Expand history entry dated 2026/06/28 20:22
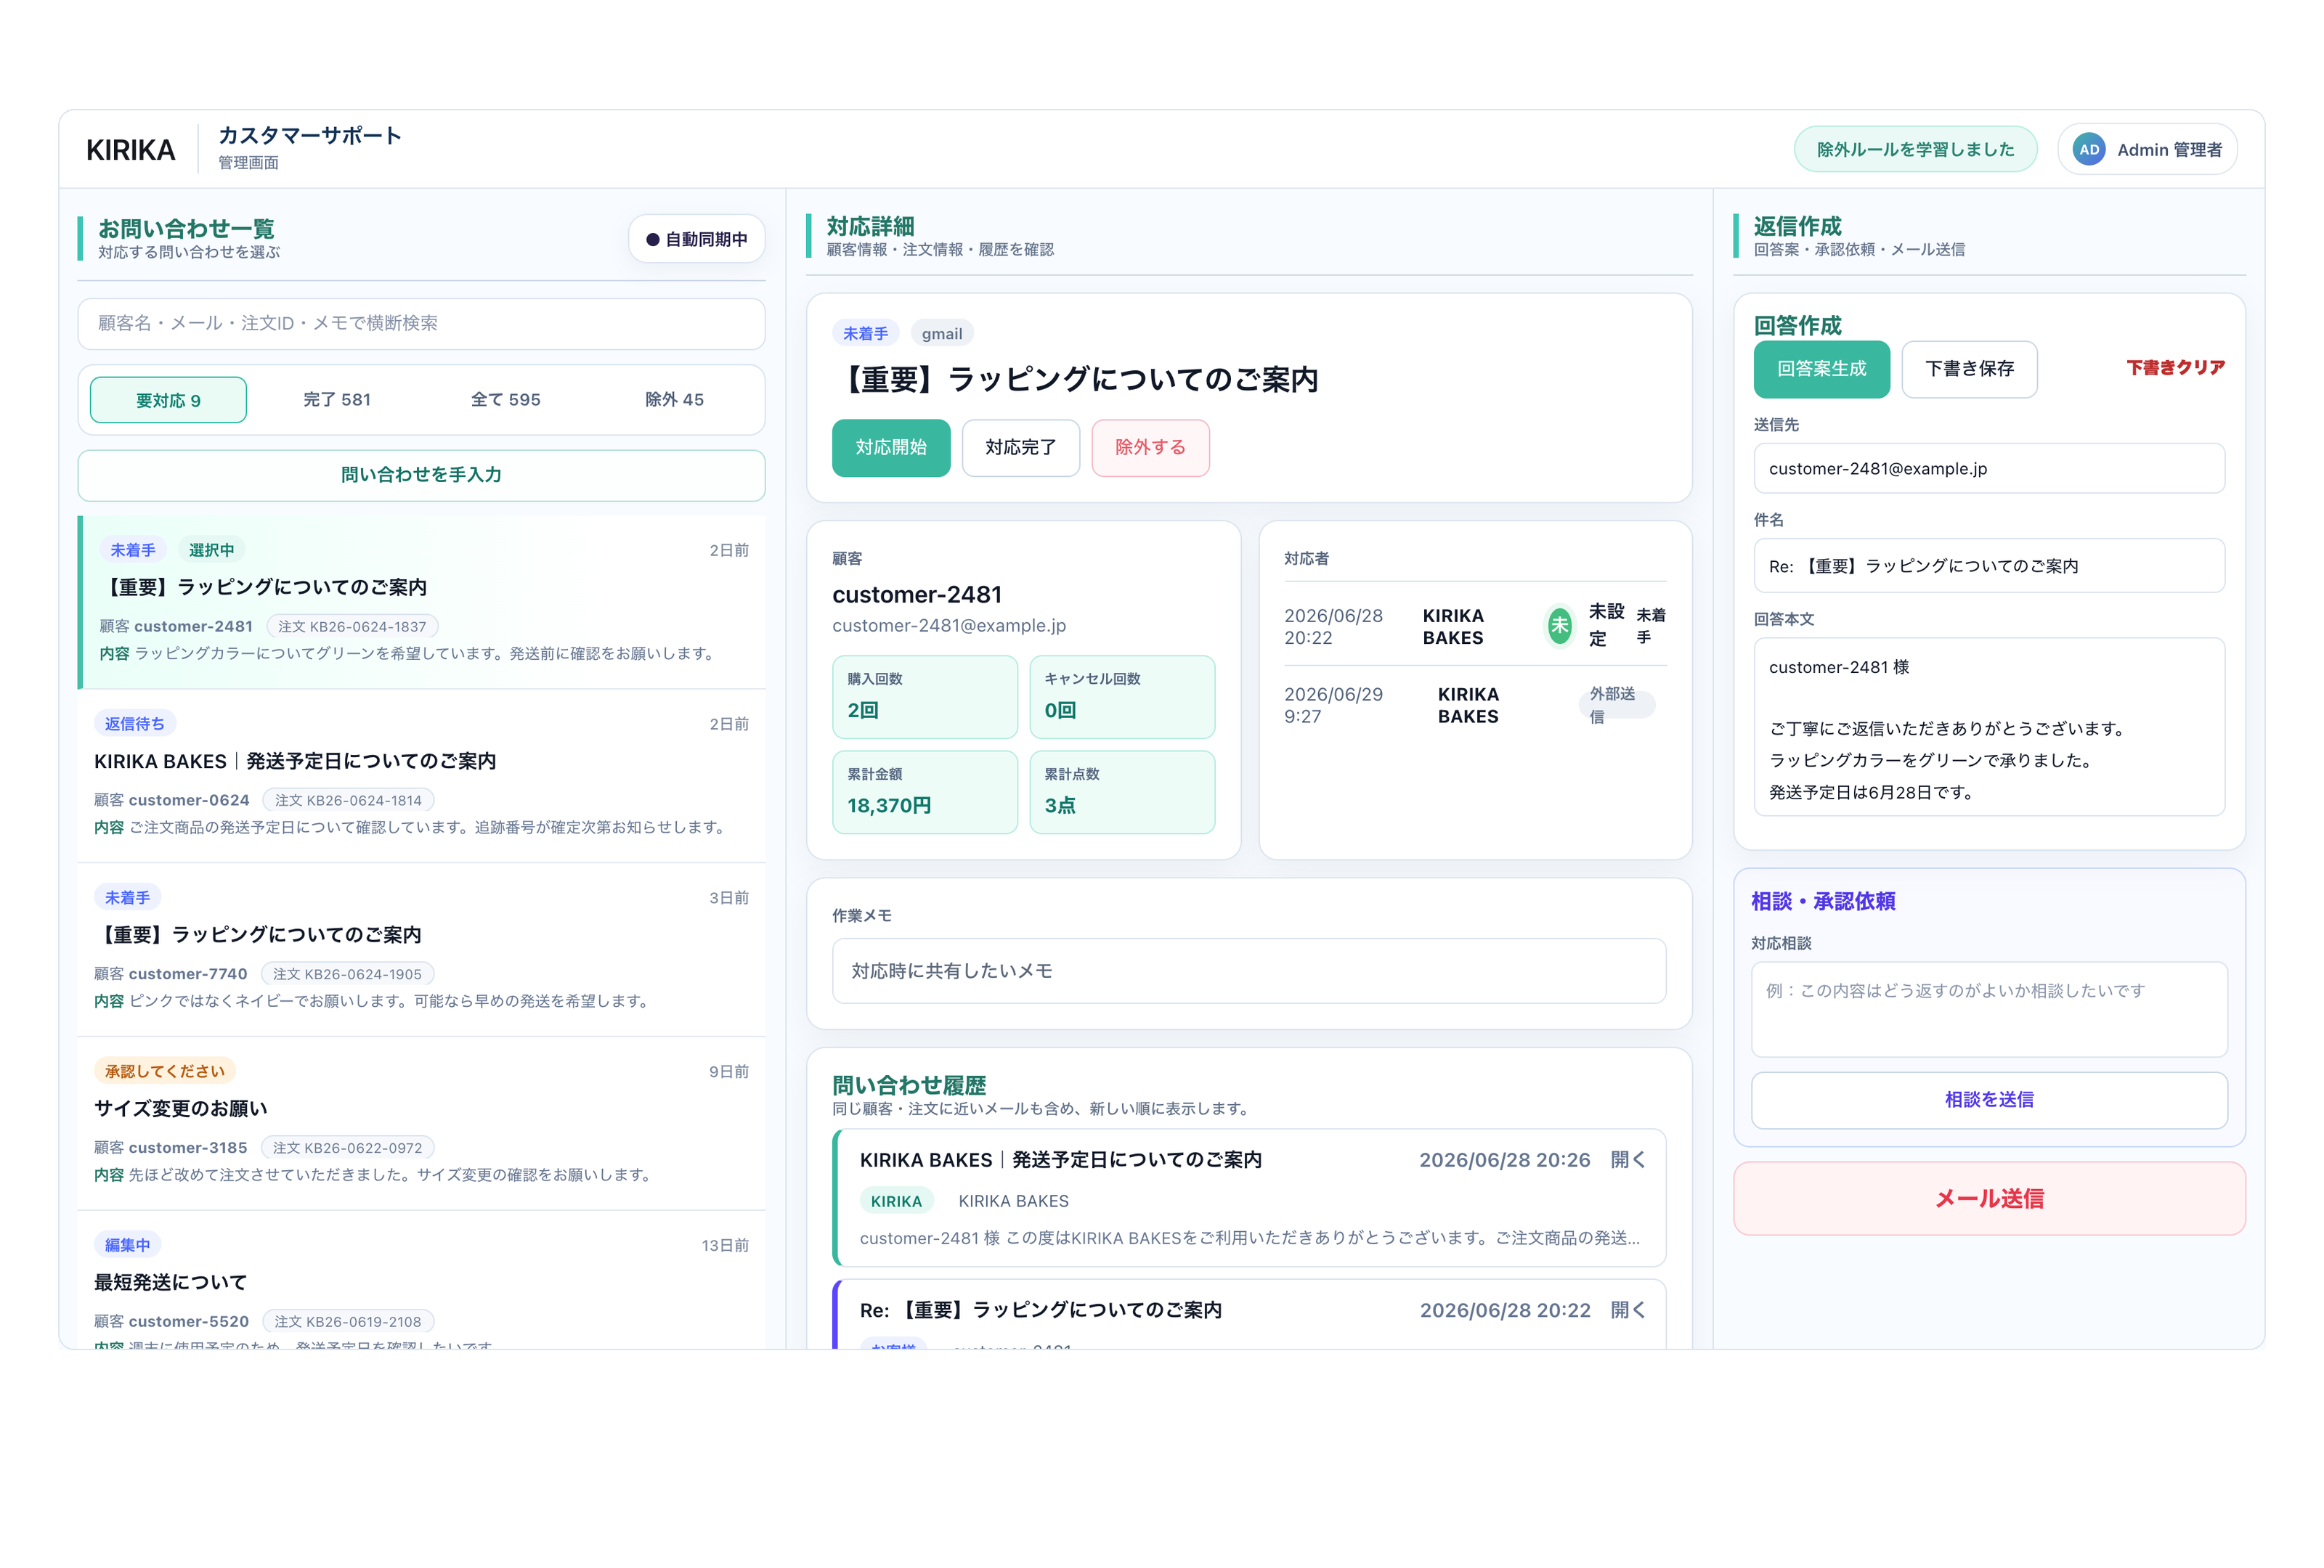The image size is (2324, 1568). (1628, 1310)
